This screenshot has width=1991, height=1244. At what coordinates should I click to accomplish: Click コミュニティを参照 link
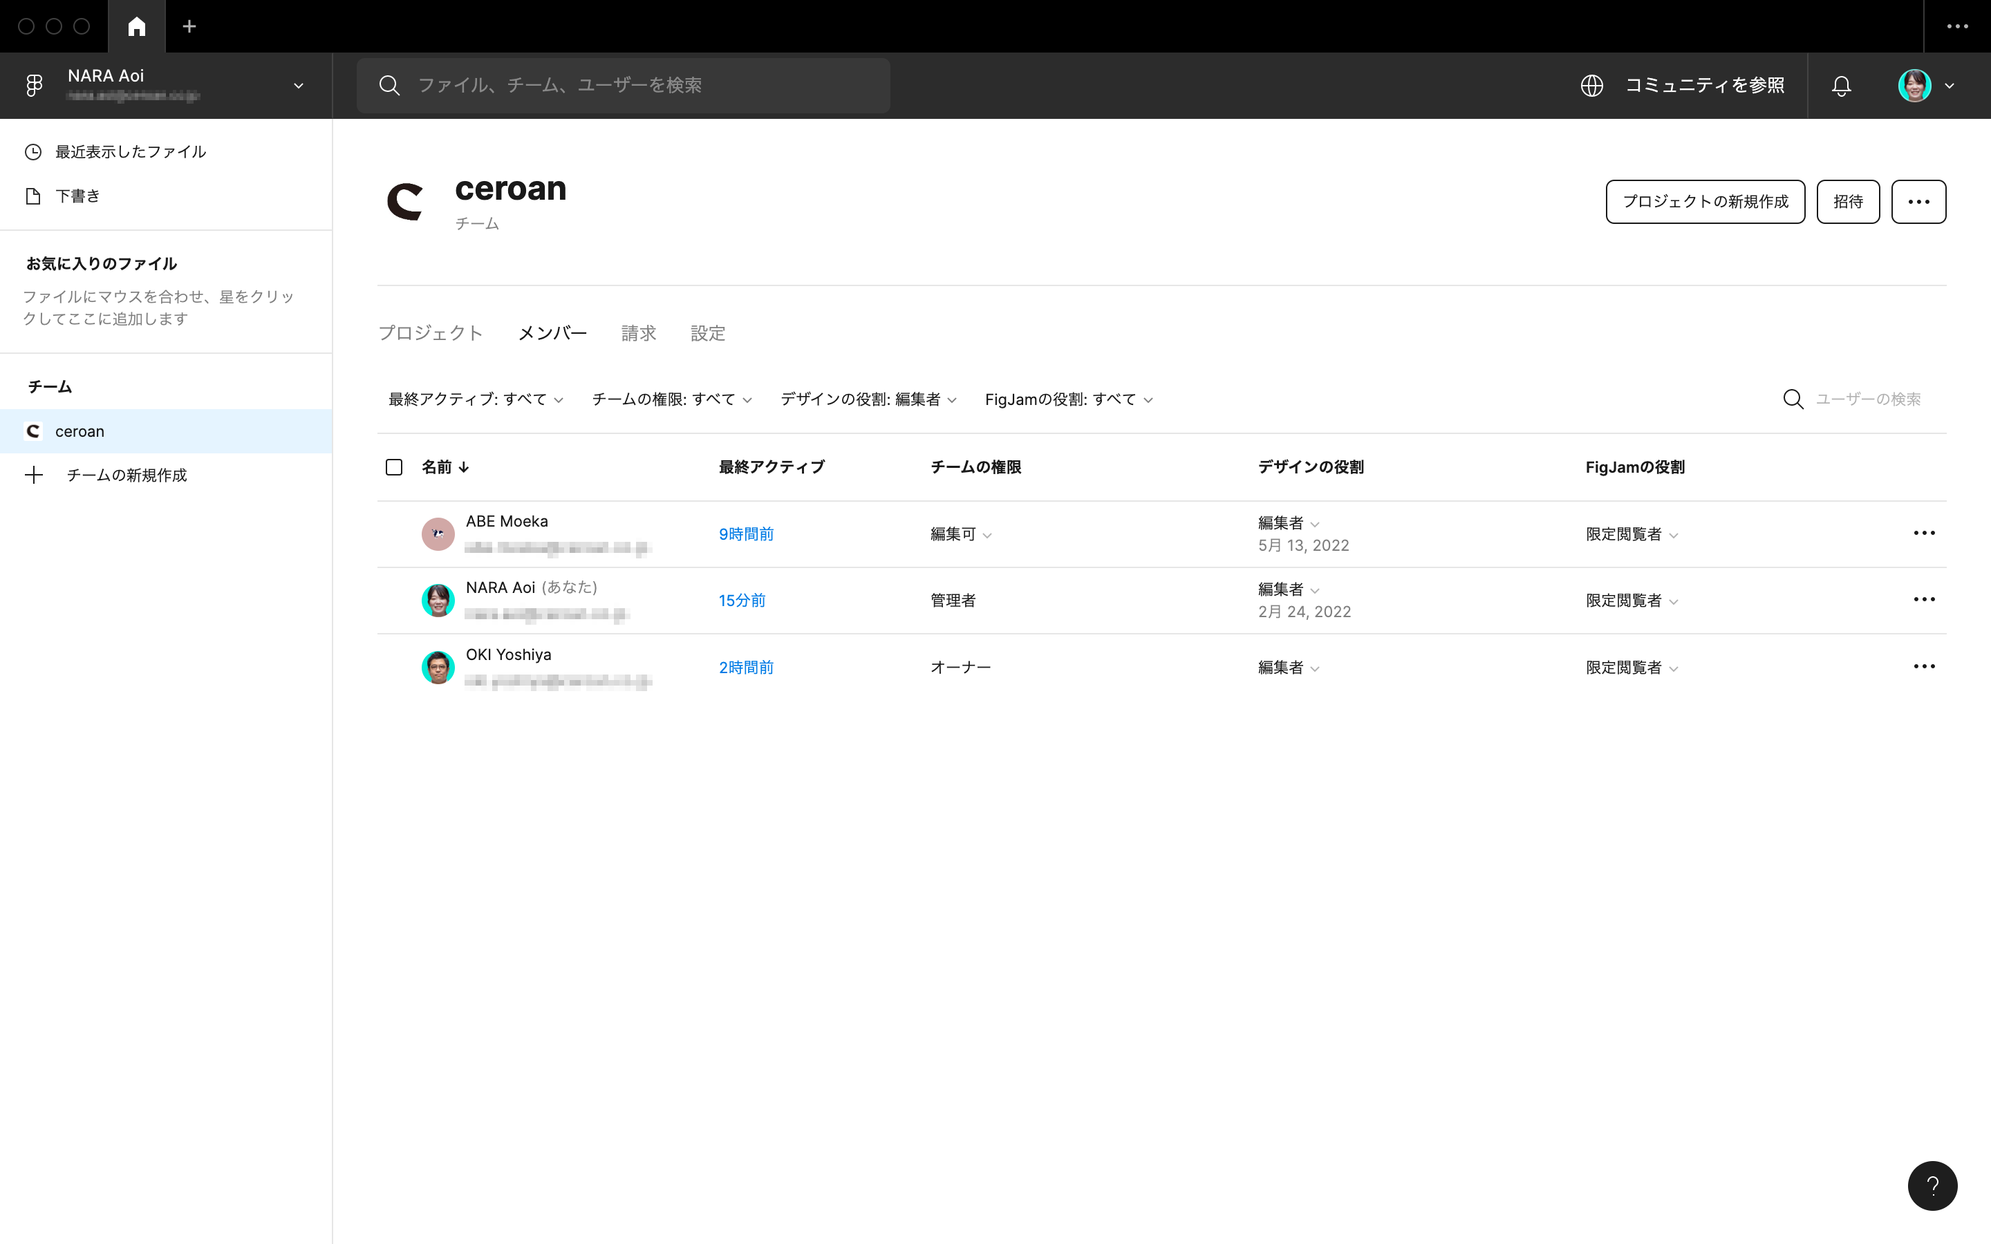1705,85
